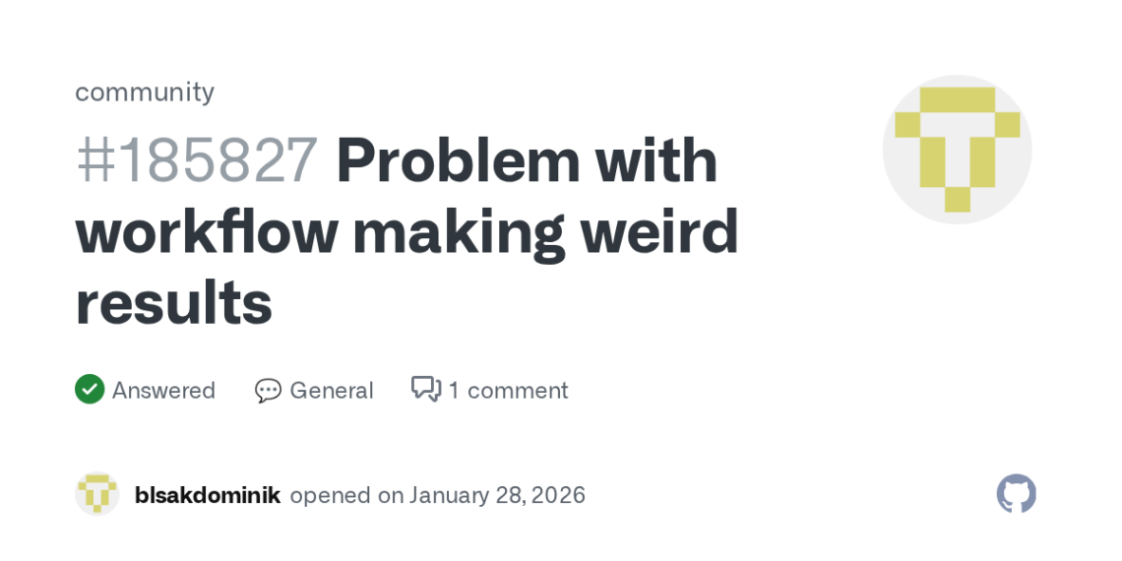
Task: Open the blsakdominik username link
Action: [x=208, y=495]
